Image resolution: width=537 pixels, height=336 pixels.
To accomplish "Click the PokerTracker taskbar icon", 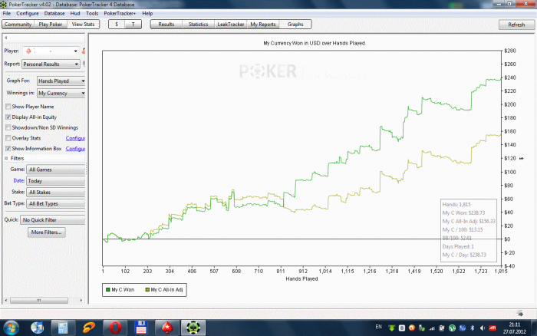I will click(193, 328).
